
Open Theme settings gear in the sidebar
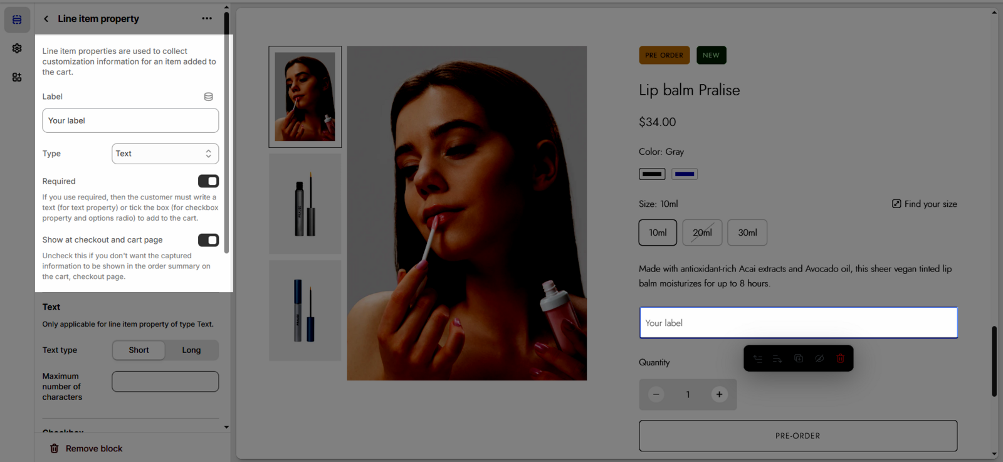(17, 48)
